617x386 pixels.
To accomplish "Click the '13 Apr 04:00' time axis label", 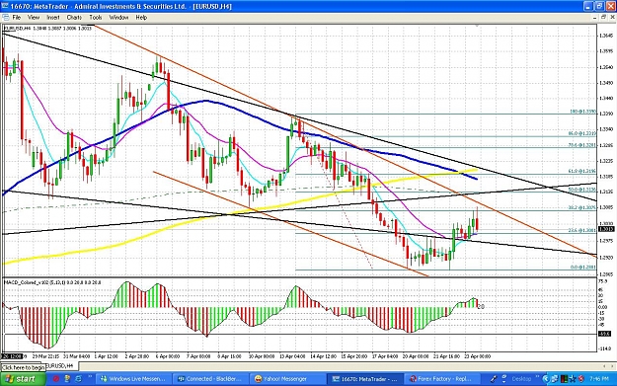I will [293, 356].
